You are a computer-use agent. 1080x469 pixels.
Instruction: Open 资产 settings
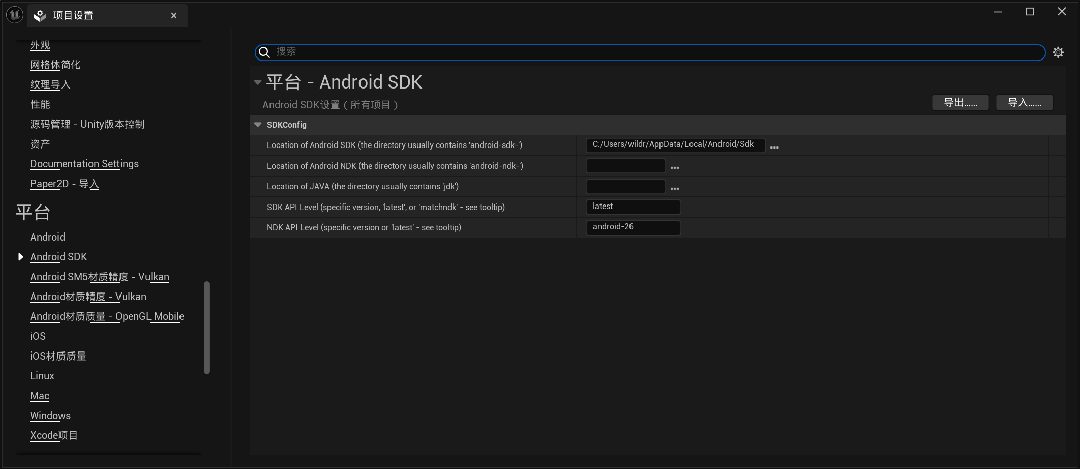pyautogui.click(x=40, y=144)
